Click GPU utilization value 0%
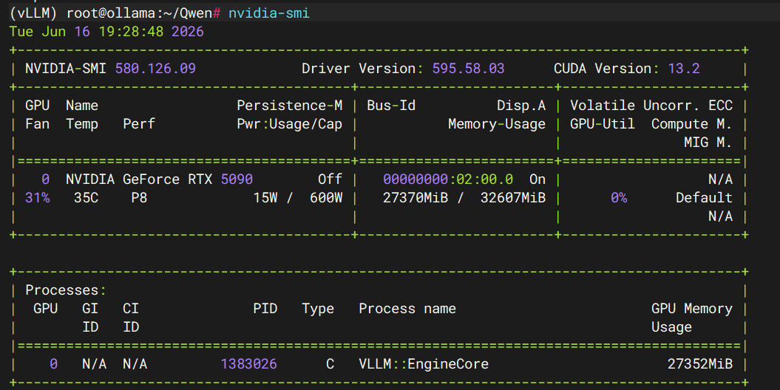780x390 pixels. (619, 198)
